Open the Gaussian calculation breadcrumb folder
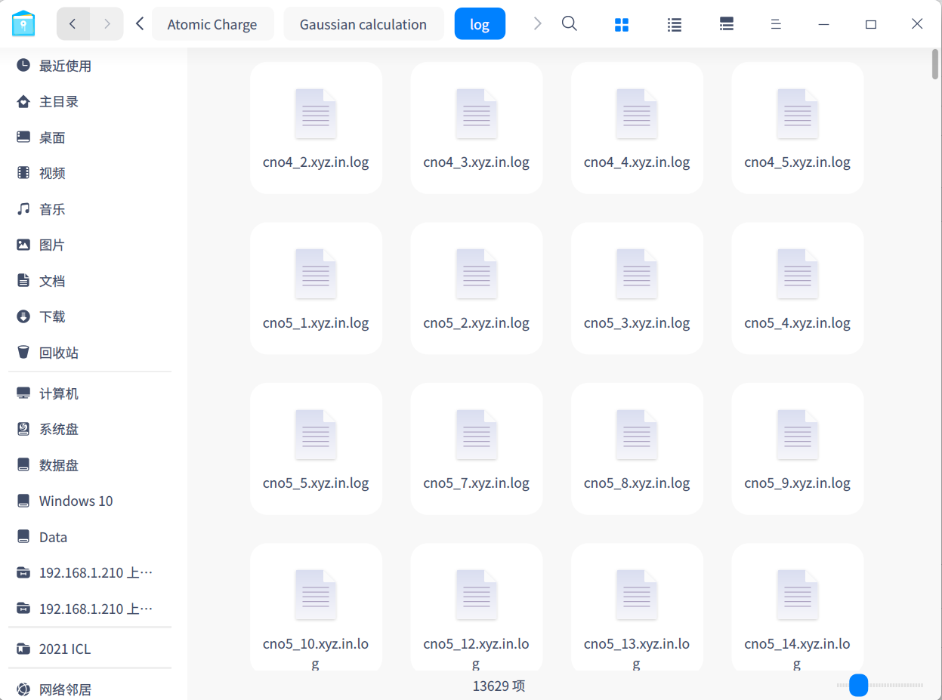The image size is (942, 700). (363, 24)
